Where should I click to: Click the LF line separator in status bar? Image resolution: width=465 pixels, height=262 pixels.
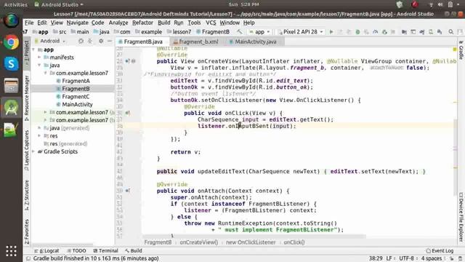click(389, 258)
